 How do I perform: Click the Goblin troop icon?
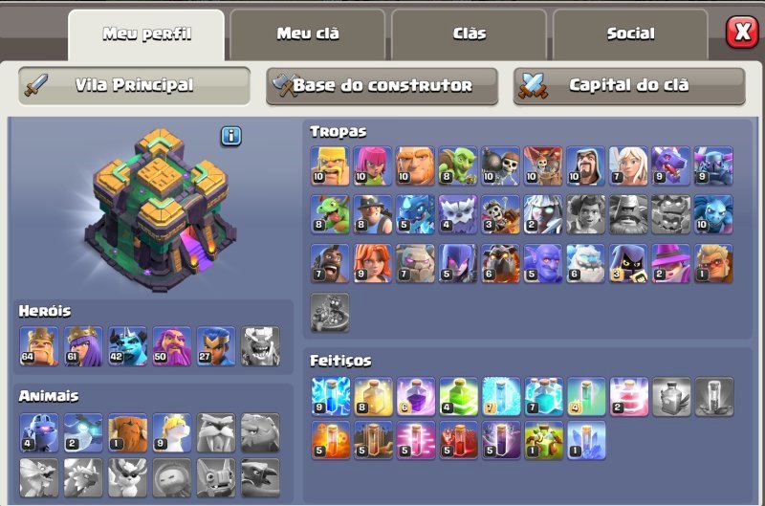[x=458, y=165]
